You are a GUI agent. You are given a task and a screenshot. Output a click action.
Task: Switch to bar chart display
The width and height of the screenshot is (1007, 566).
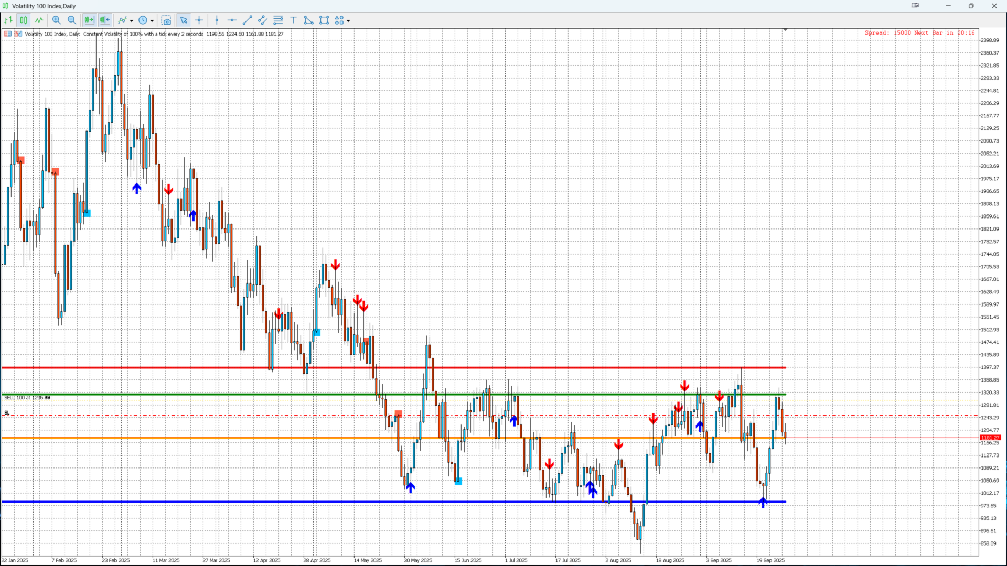coord(8,20)
